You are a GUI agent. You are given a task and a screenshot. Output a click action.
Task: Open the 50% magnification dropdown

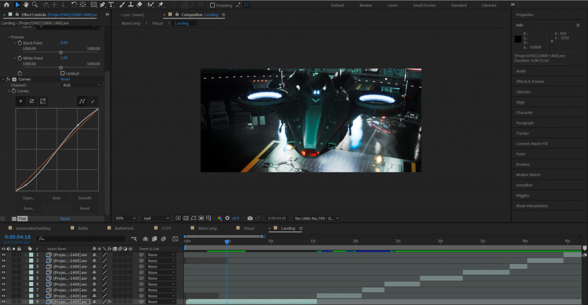(126, 218)
